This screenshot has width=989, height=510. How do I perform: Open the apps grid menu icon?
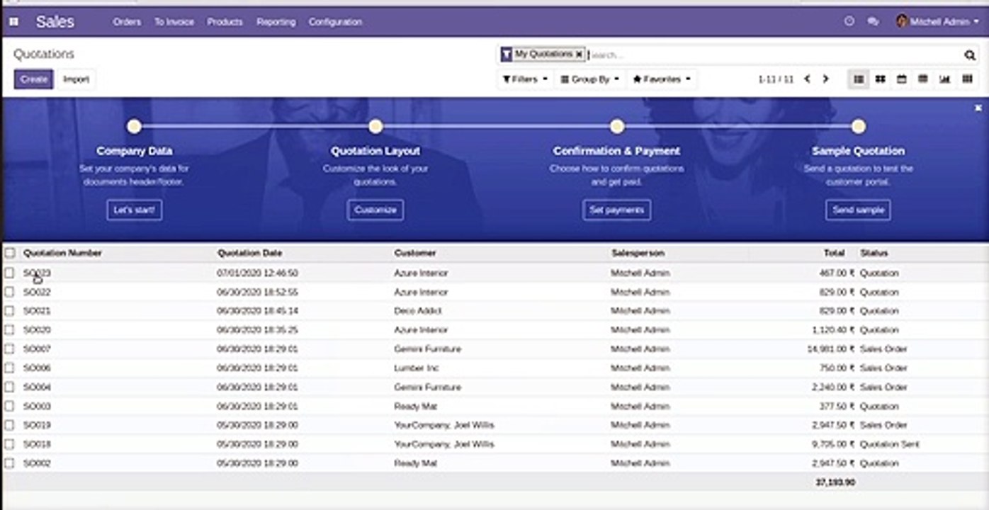[x=13, y=22]
